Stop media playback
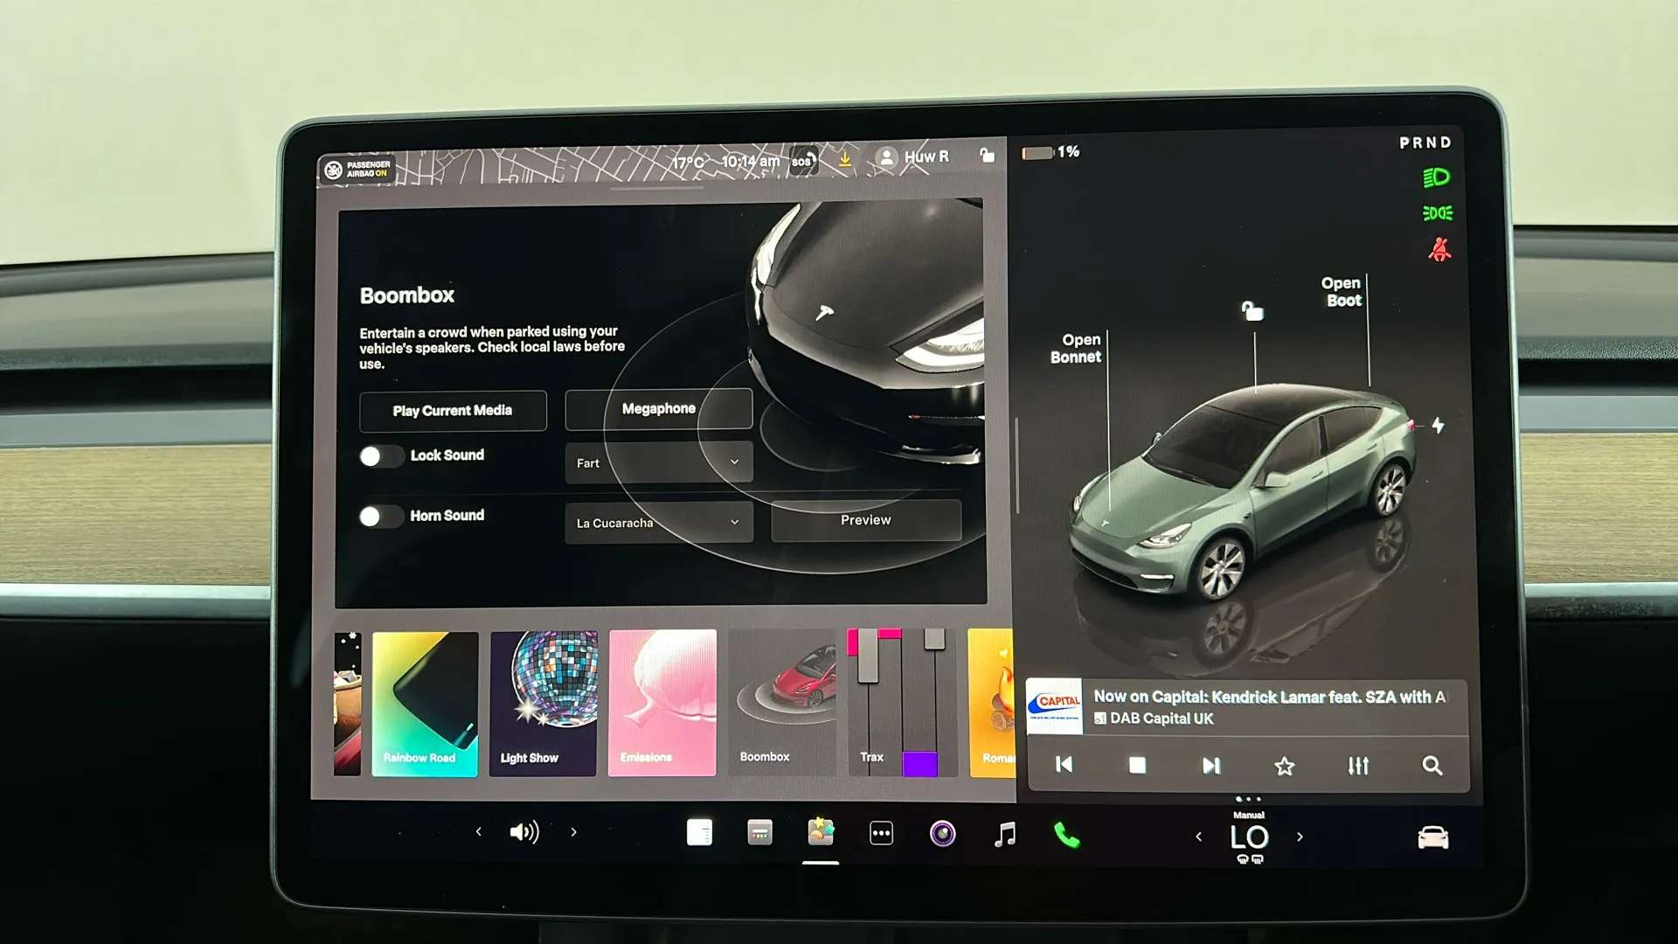 [1137, 765]
